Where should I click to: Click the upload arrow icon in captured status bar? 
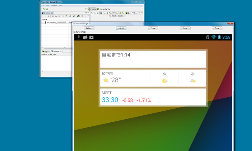click(79, 37)
